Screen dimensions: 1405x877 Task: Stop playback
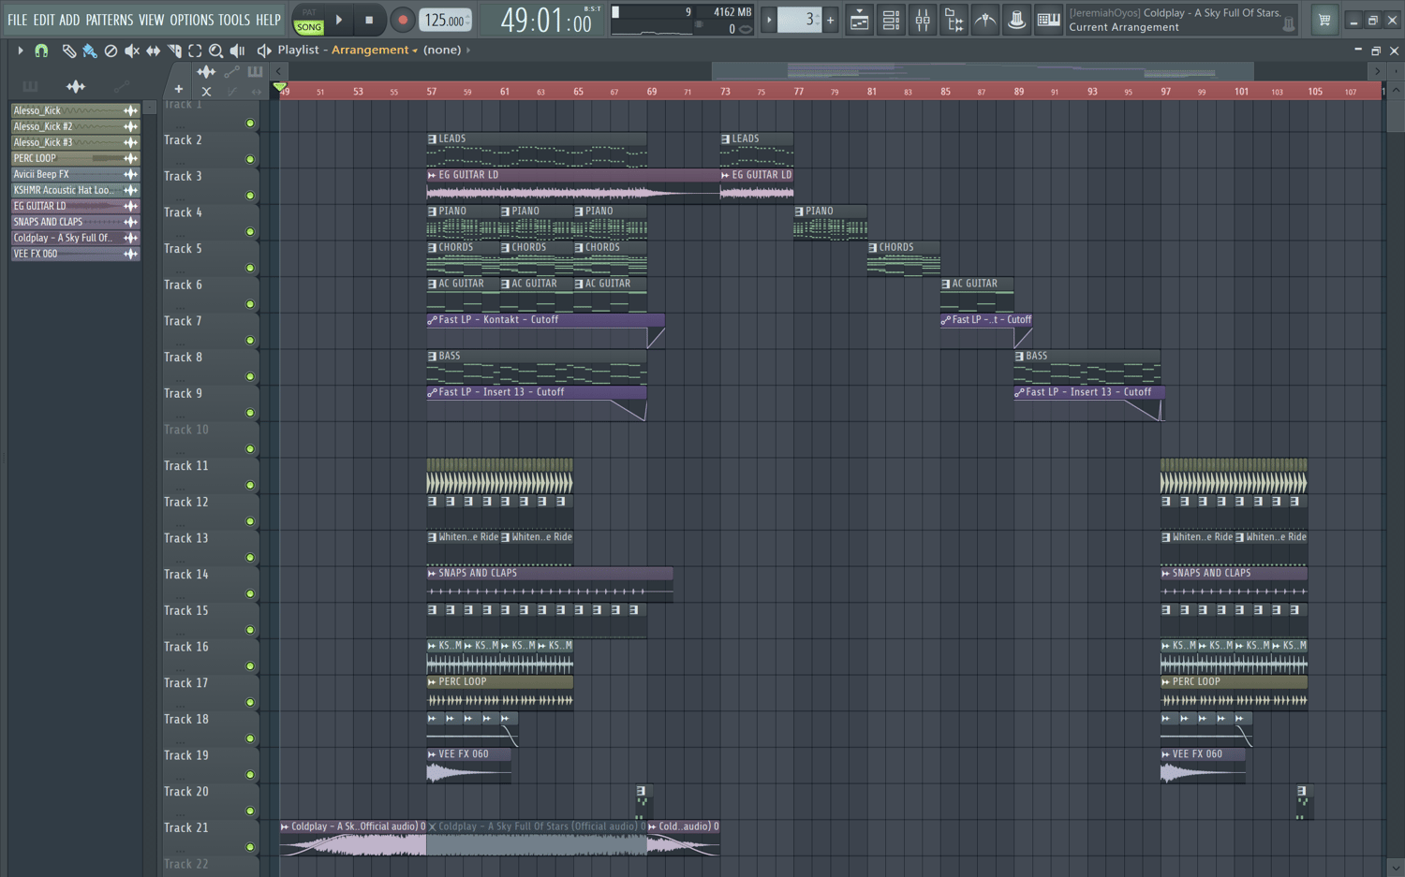click(x=369, y=20)
